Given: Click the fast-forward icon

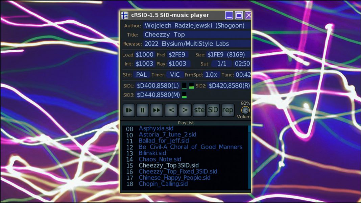Looking at the screenshot, I should point(156,110).
